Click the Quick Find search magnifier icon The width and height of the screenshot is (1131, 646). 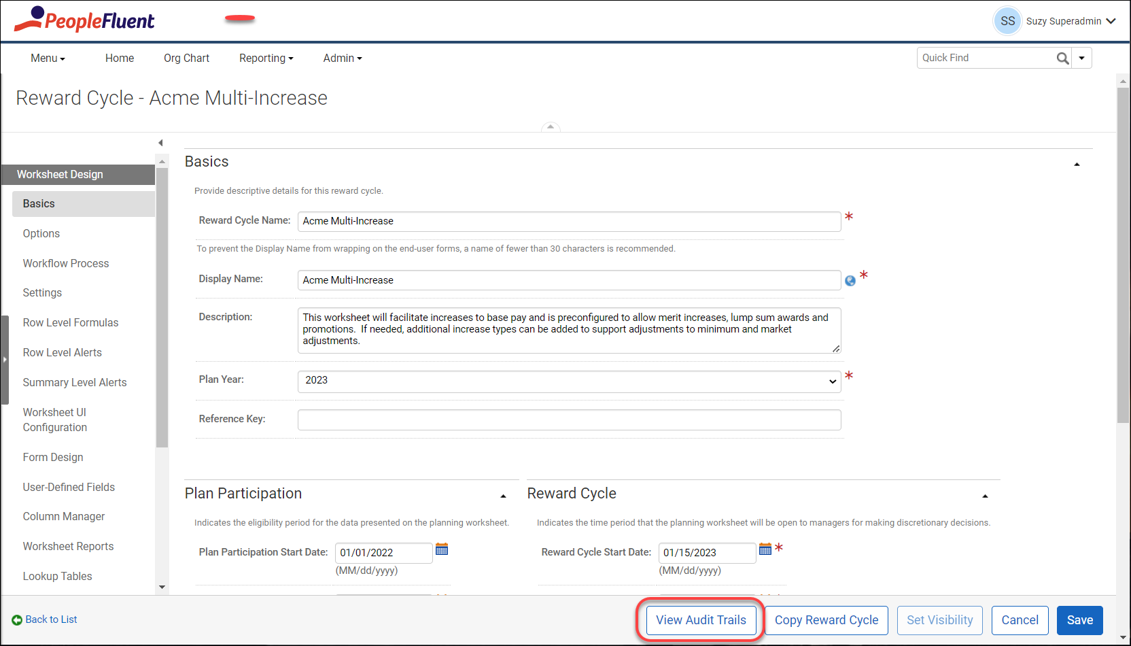point(1062,58)
